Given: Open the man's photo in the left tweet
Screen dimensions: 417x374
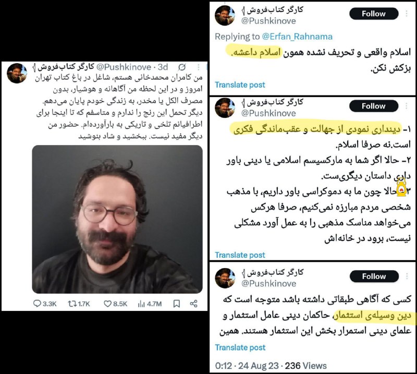Looking at the screenshot, I should tap(117, 219).
